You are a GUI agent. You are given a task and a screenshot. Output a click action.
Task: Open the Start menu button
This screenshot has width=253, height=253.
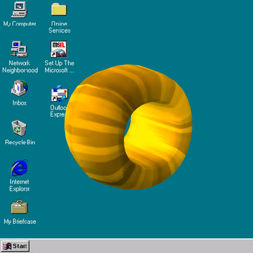point(15,246)
